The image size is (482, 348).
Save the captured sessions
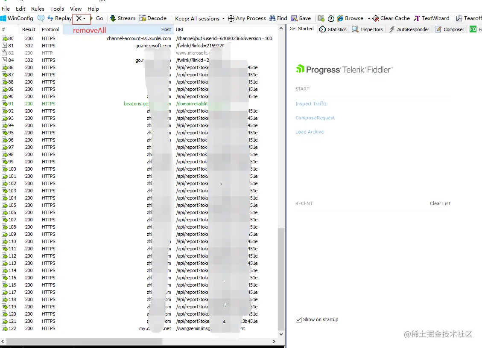301,18
